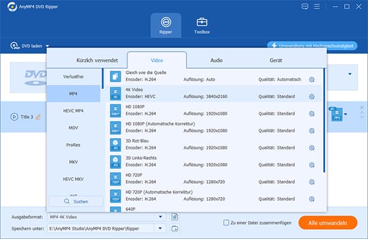The image size is (368, 239).
Task: Click the preset list scrollbar
Action: [324, 120]
